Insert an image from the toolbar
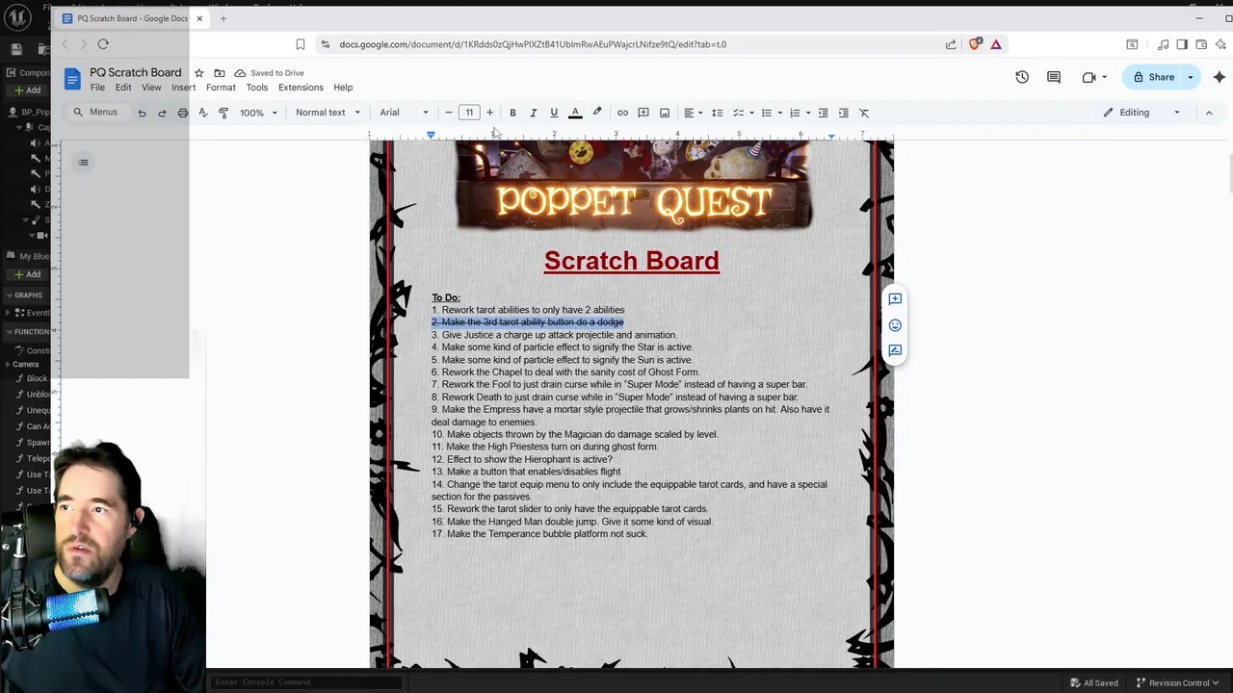The width and height of the screenshot is (1233, 693). coord(665,113)
